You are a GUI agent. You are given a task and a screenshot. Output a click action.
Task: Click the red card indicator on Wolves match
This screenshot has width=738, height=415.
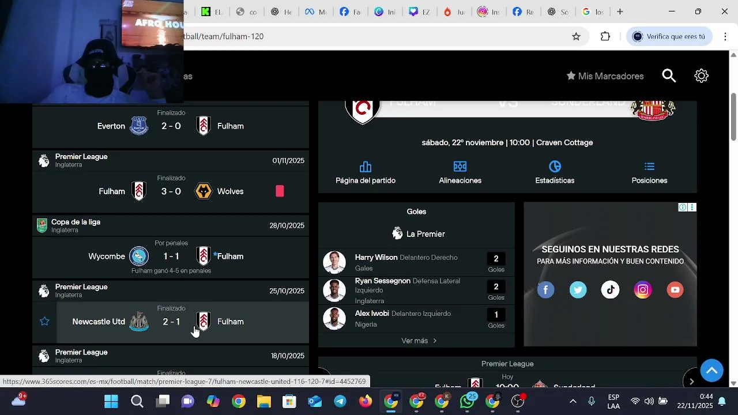click(280, 191)
